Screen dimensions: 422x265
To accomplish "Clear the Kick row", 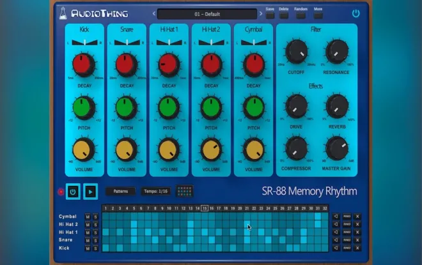I will pos(357,248).
